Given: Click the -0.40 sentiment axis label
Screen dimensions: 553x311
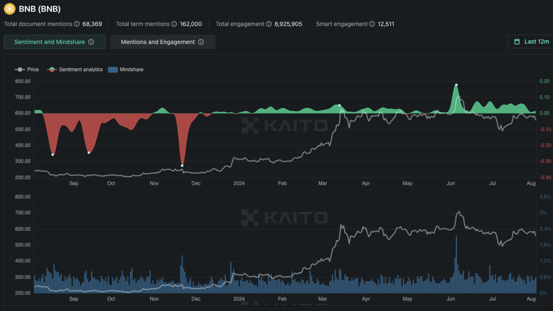Looking at the screenshot, I should [x=545, y=177].
